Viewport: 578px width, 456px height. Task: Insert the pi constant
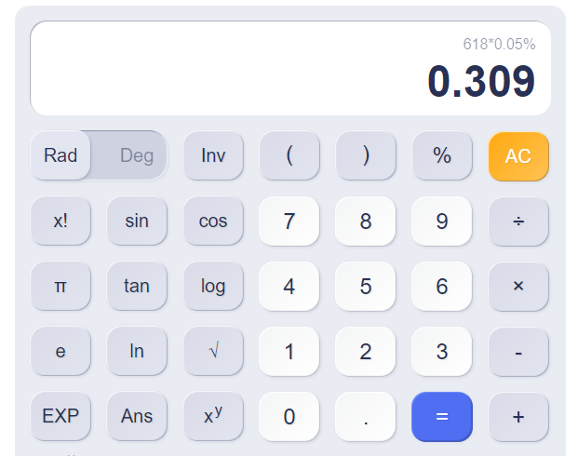pos(60,286)
